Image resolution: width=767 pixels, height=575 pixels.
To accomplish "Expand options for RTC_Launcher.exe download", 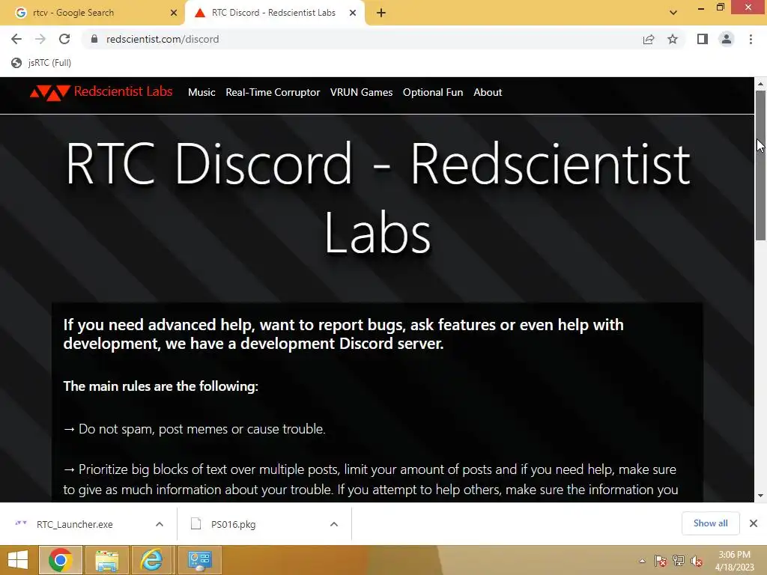I will [x=160, y=524].
